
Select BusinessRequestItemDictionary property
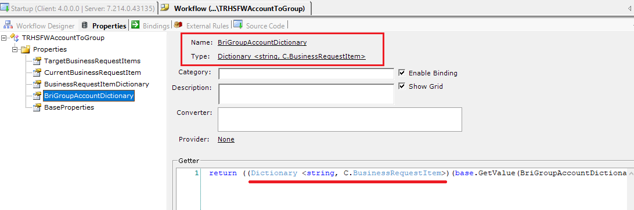96,84
